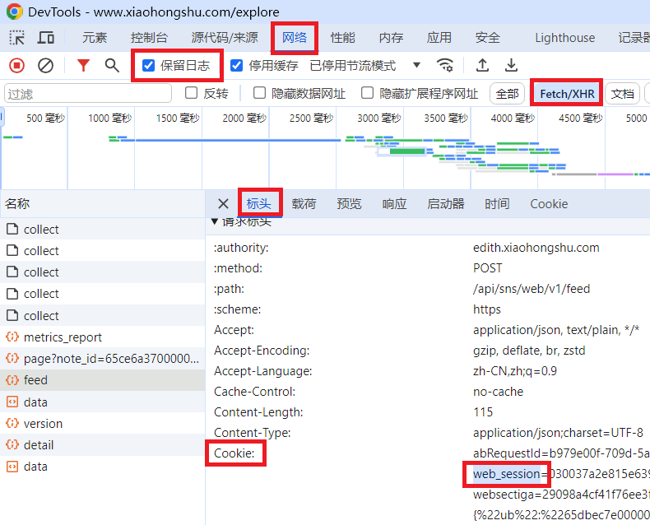Toggle the red filter funnel icon
This screenshot has width=650, height=525.
pos(83,65)
